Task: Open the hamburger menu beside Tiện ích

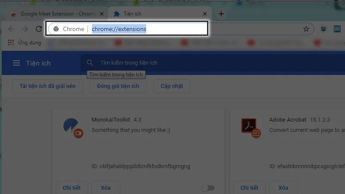Action: click(x=16, y=63)
